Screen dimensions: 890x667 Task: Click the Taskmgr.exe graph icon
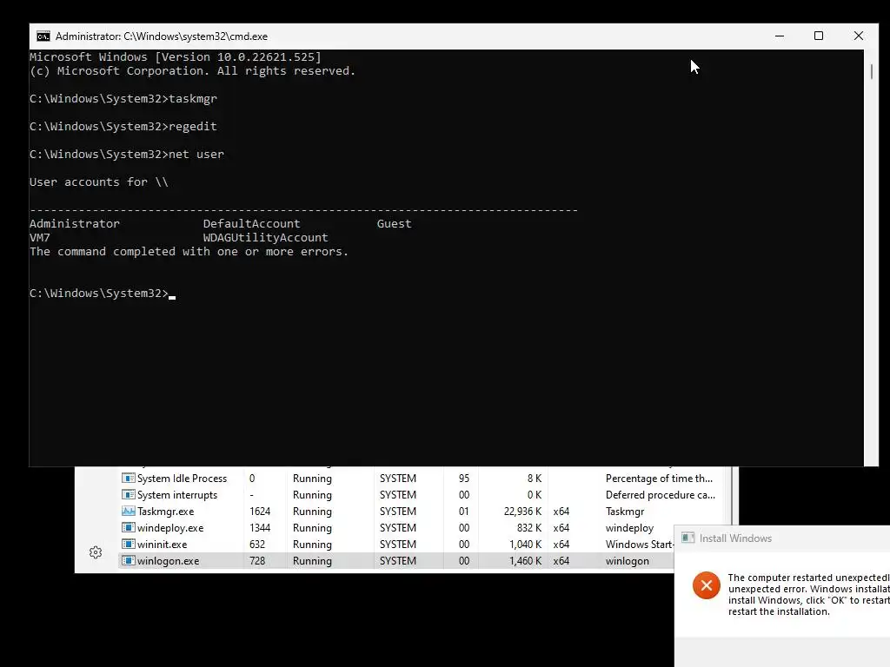[x=129, y=511]
